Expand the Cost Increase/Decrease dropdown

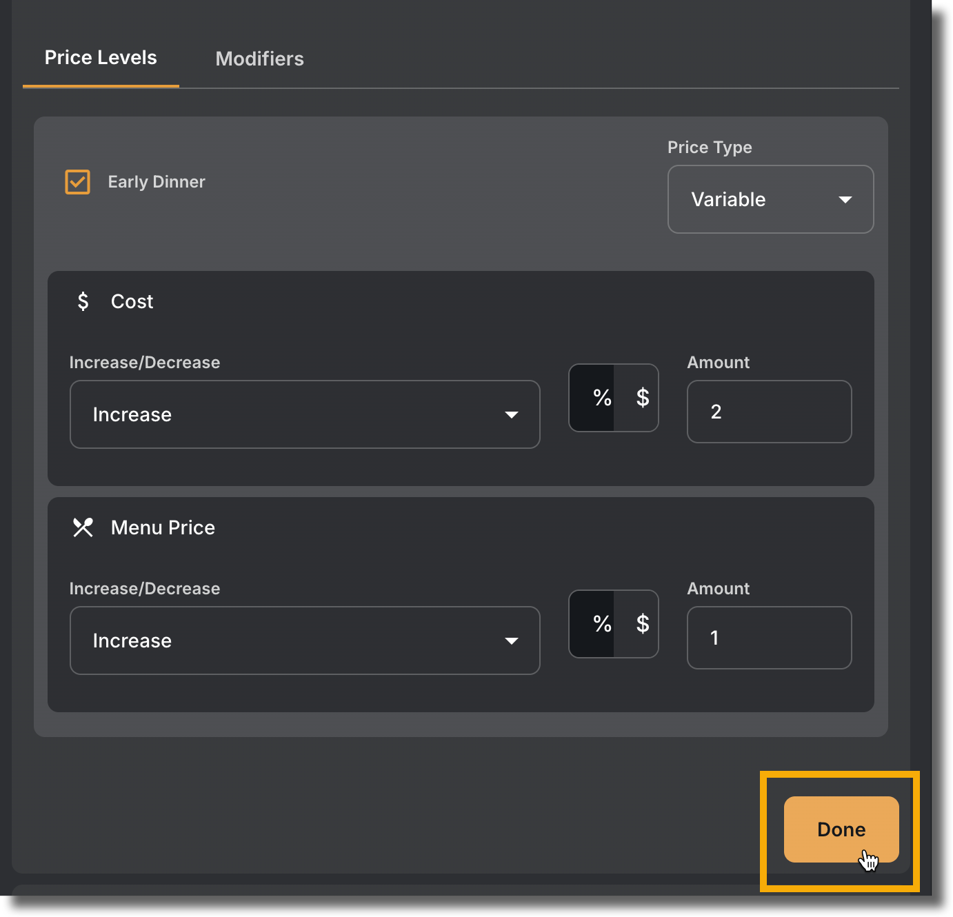tap(305, 414)
